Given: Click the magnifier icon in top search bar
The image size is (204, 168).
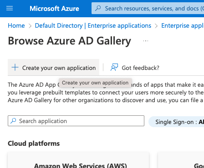Looking at the screenshot, I should pos(98,8).
